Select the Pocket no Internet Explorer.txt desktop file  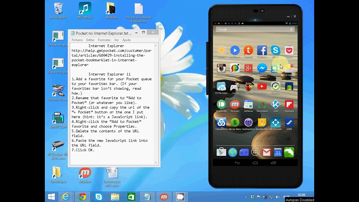[x=139, y=13]
